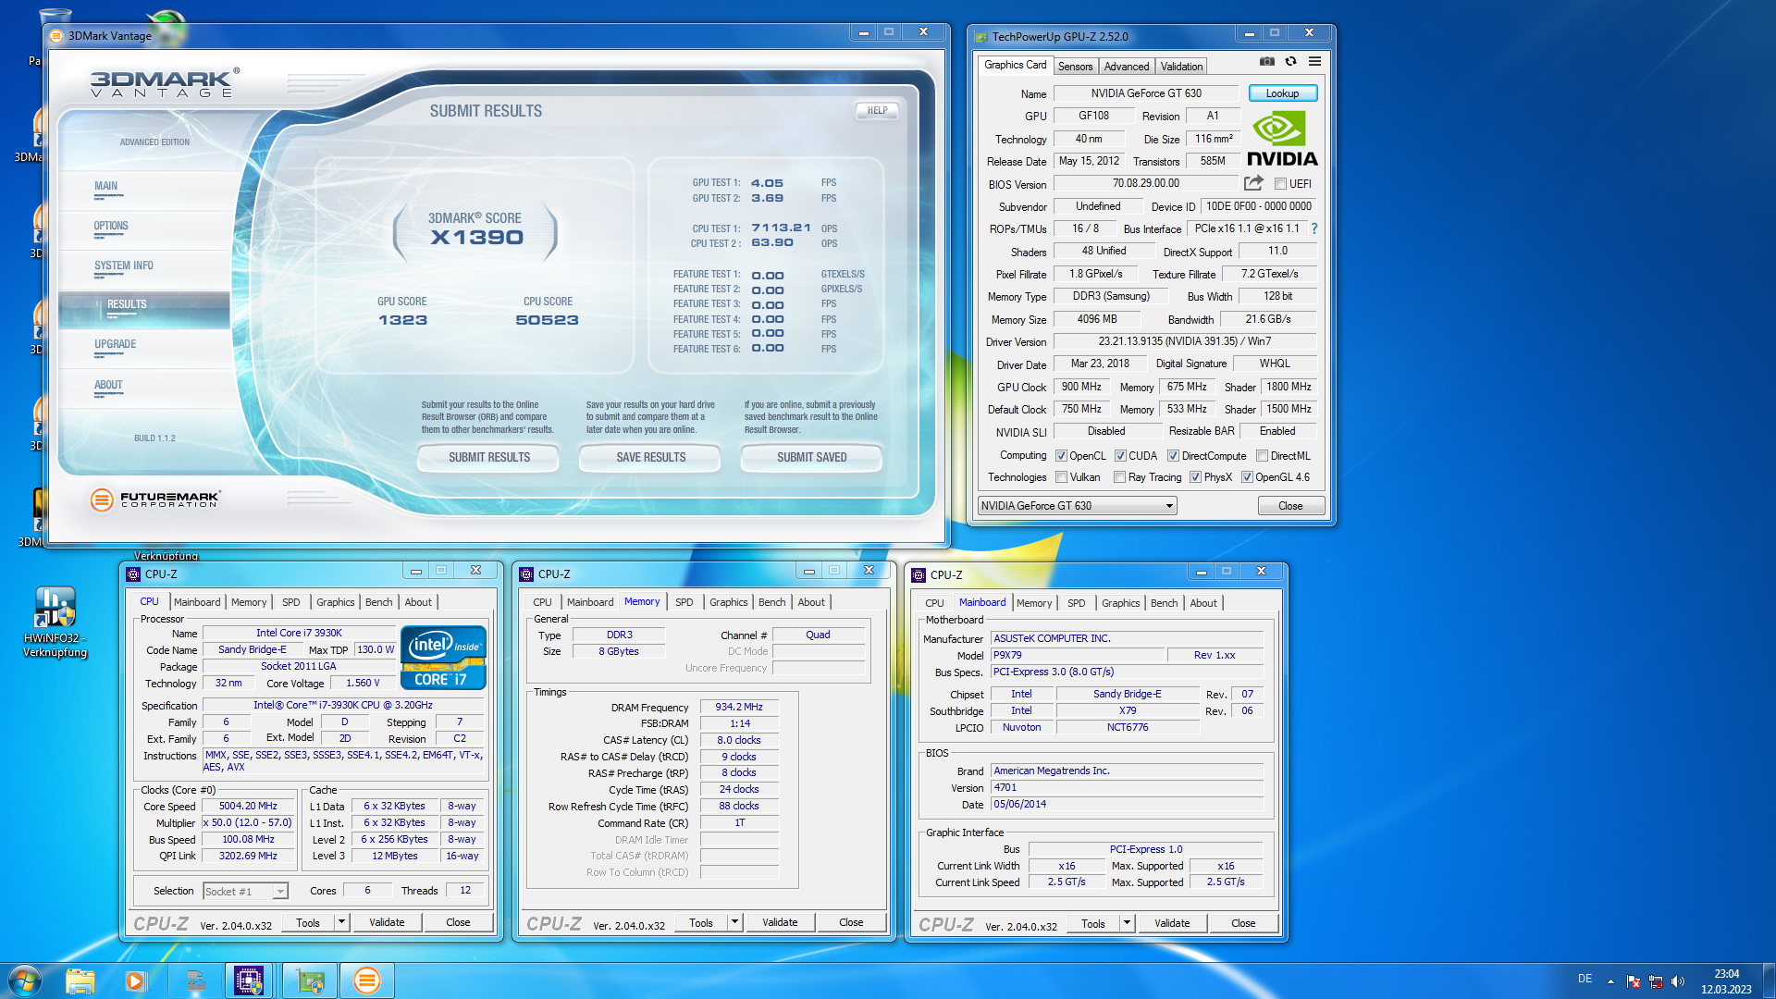Open the Validation tab in GPU-Z

click(1181, 67)
